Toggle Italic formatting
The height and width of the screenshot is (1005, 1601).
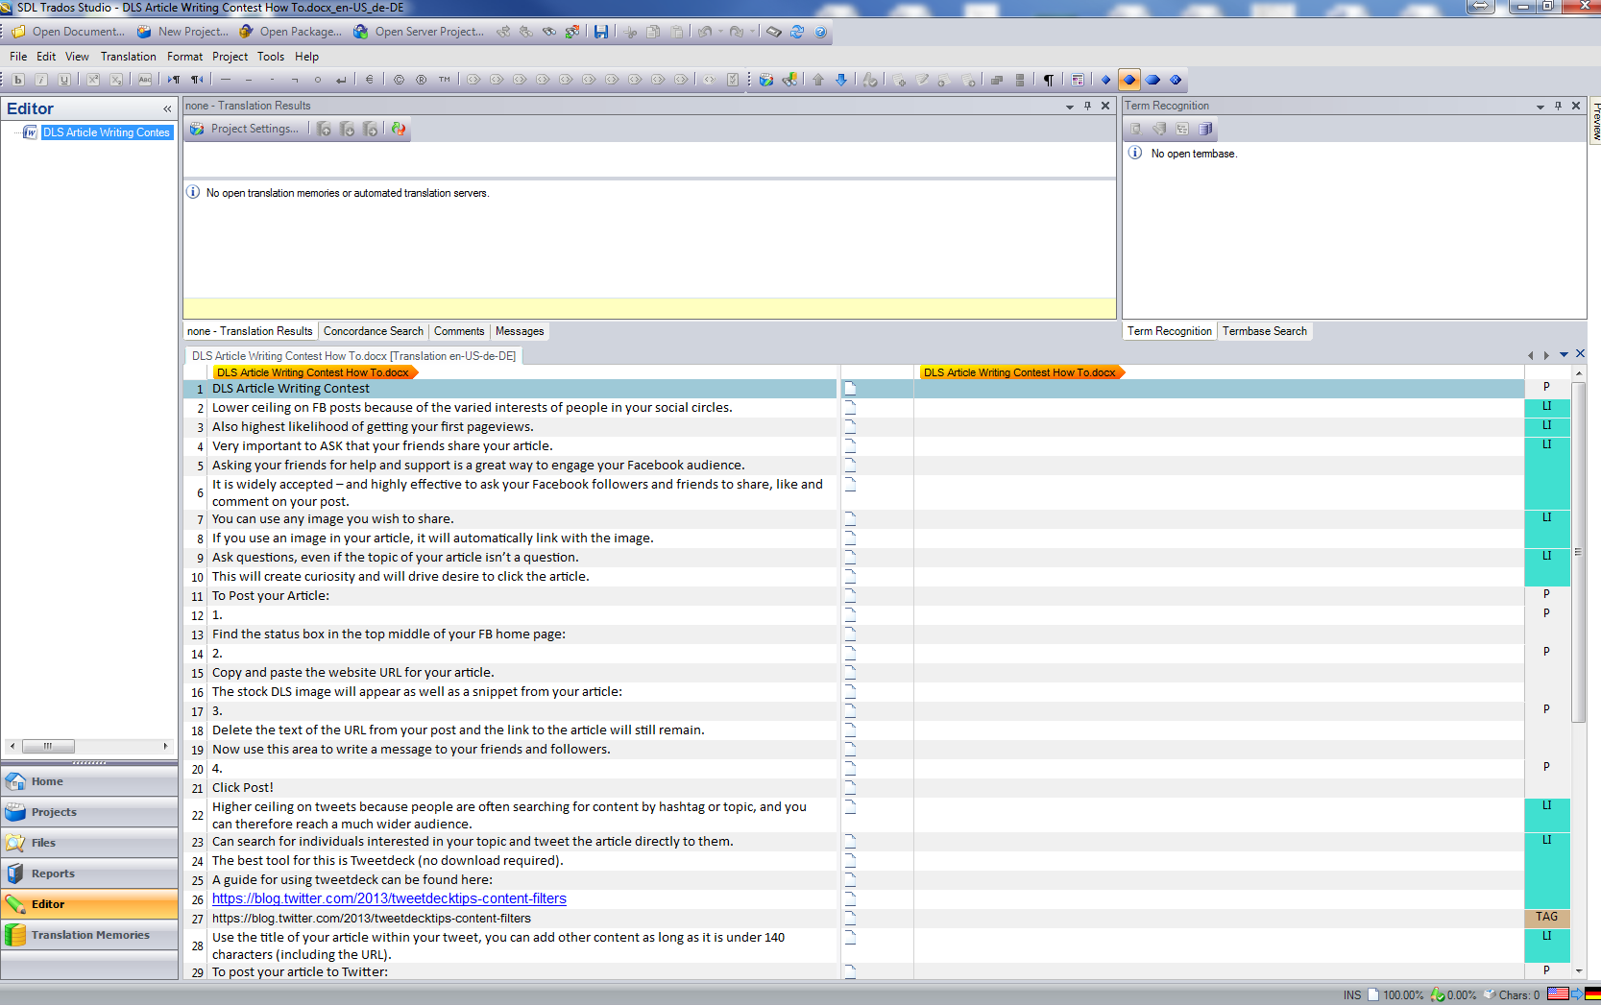tap(41, 80)
